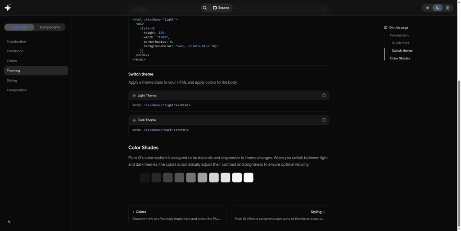The image size is (461, 231).
Task: Select the darkest gray swatch at far left
Action: point(145,177)
